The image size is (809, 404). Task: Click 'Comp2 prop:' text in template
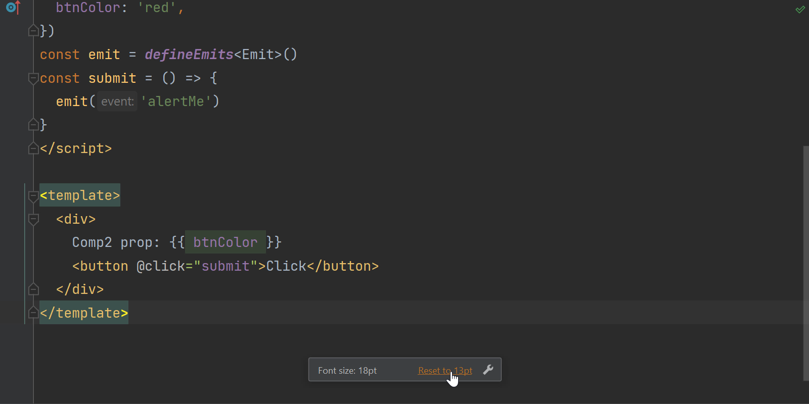(x=116, y=242)
